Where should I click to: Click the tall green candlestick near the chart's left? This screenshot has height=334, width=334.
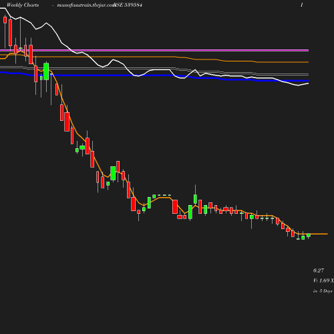[46, 71]
